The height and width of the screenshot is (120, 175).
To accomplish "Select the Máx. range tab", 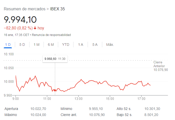I will (x=110, y=45).
